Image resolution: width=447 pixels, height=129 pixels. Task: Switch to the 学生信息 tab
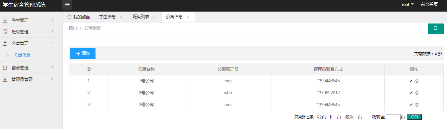click(x=108, y=17)
